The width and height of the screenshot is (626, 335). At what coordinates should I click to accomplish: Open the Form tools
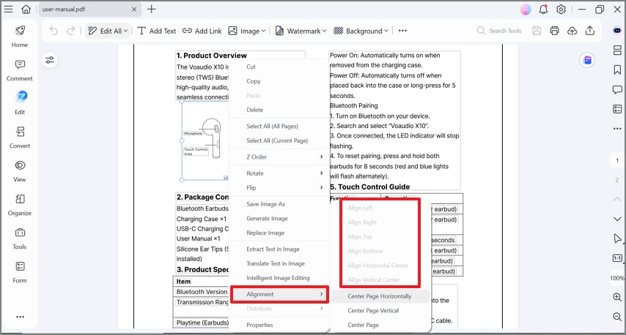tap(20, 272)
